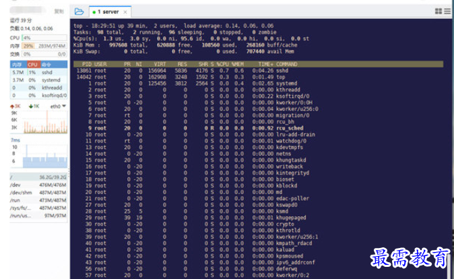Click the khugepaged command in terminal
This screenshot has height=279, width=454.
point(291,218)
